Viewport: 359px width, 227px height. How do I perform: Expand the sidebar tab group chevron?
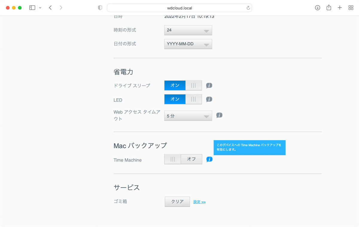click(x=40, y=8)
